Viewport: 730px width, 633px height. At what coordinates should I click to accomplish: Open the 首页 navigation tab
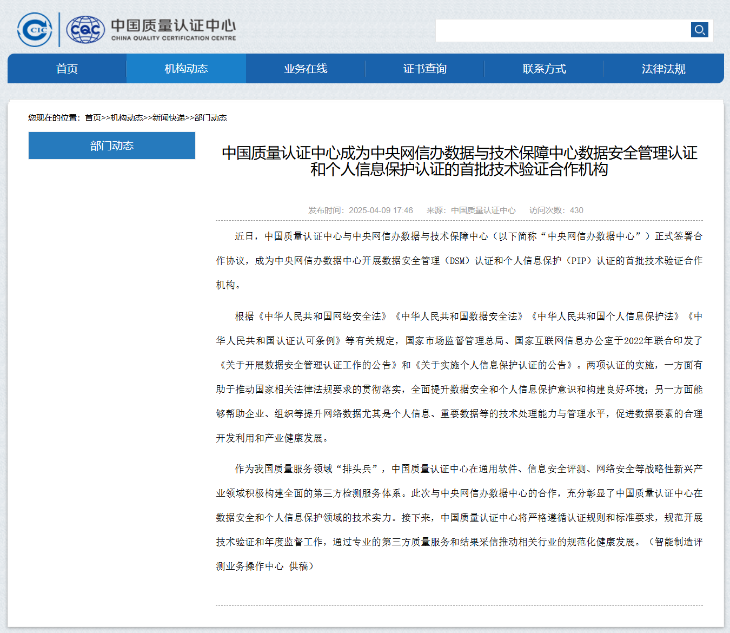[67, 69]
